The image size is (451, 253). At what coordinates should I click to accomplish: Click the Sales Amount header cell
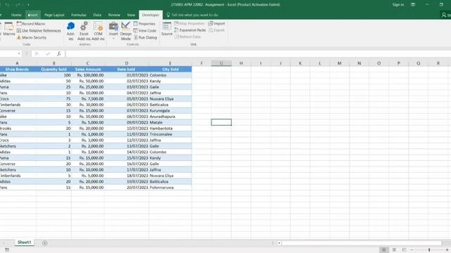(87, 70)
